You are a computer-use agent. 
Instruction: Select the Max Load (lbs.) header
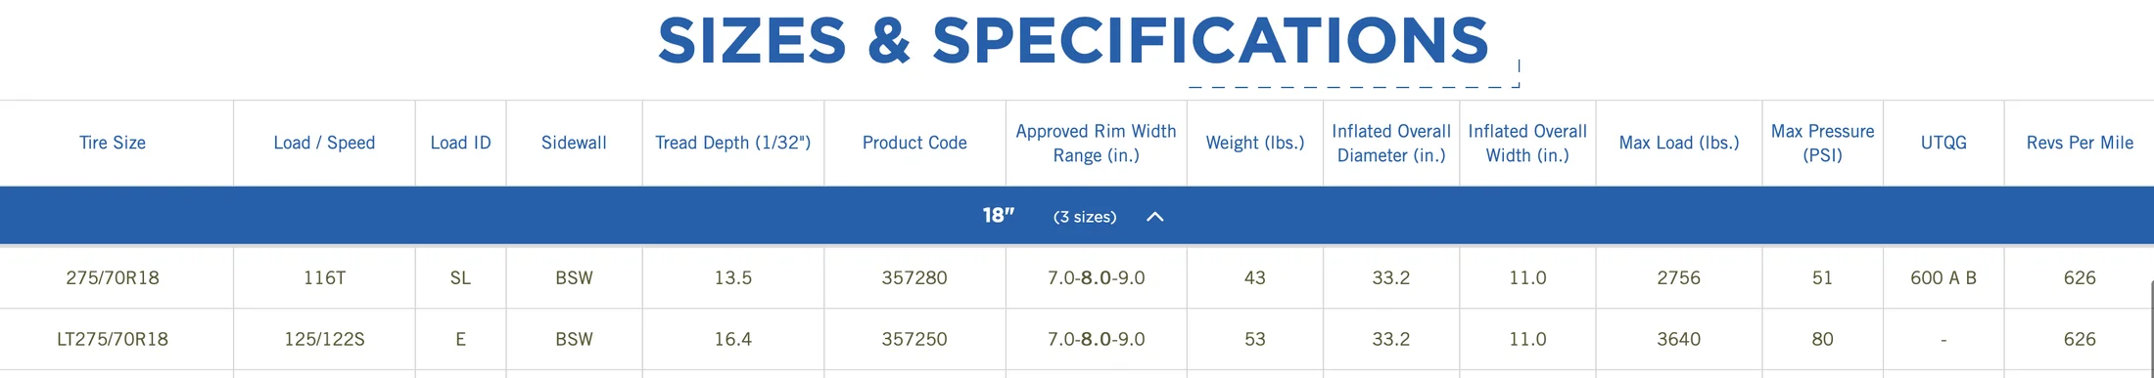point(1679,143)
